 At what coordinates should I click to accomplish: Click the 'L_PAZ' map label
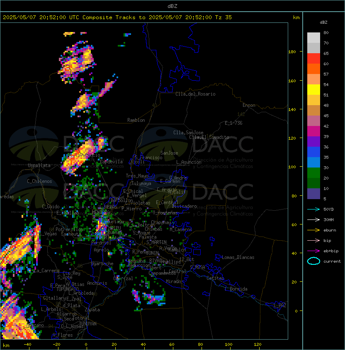[280, 306]
